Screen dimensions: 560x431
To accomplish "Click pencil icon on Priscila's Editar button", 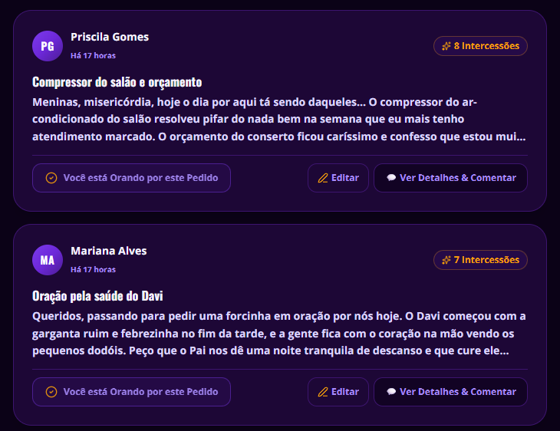I will click(323, 178).
